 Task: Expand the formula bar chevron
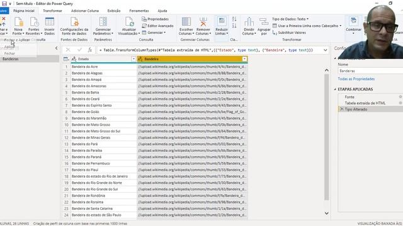point(325,50)
